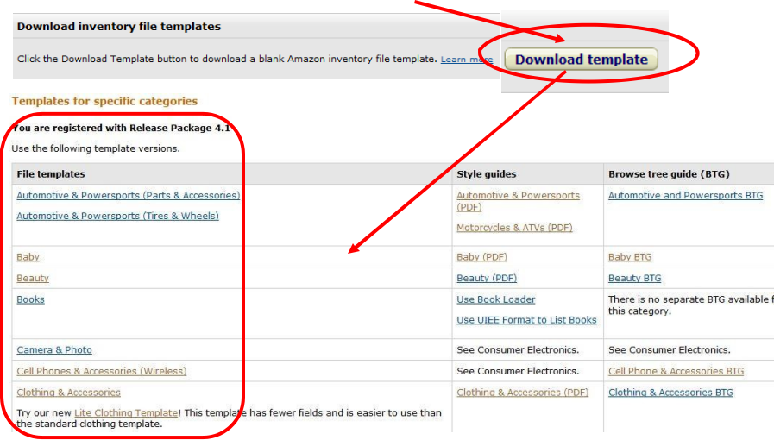774x440 pixels.
Task: Open Cell Phones & Accessories (Wireless) template
Action: tap(101, 371)
